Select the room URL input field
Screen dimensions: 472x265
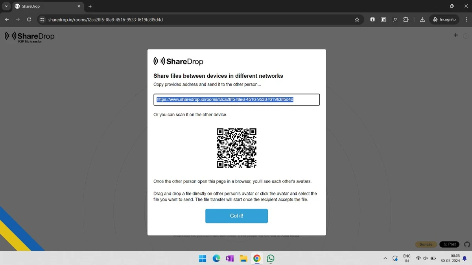tap(236, 100)
